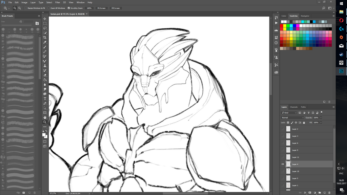347x195 pixels.
Task: Create a new layer in Layers panel
Action: (324, 193)
